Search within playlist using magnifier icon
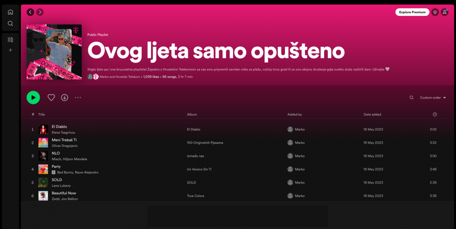This screenshot has height=229, width=456. [411, 98]
